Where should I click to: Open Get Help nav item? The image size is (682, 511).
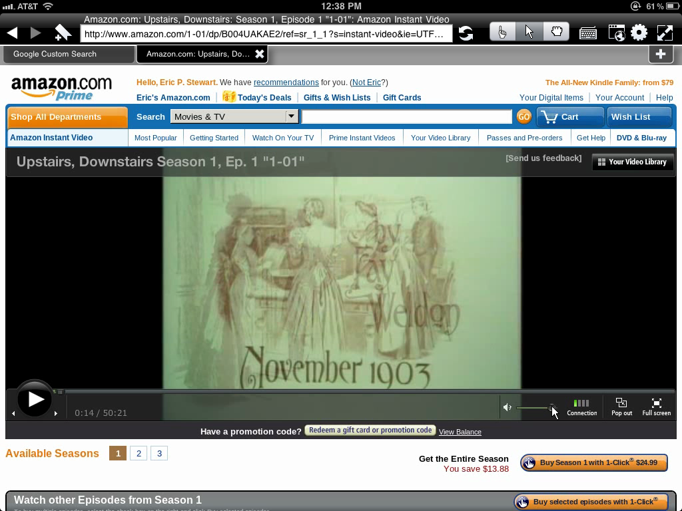(x=591, y=138)
